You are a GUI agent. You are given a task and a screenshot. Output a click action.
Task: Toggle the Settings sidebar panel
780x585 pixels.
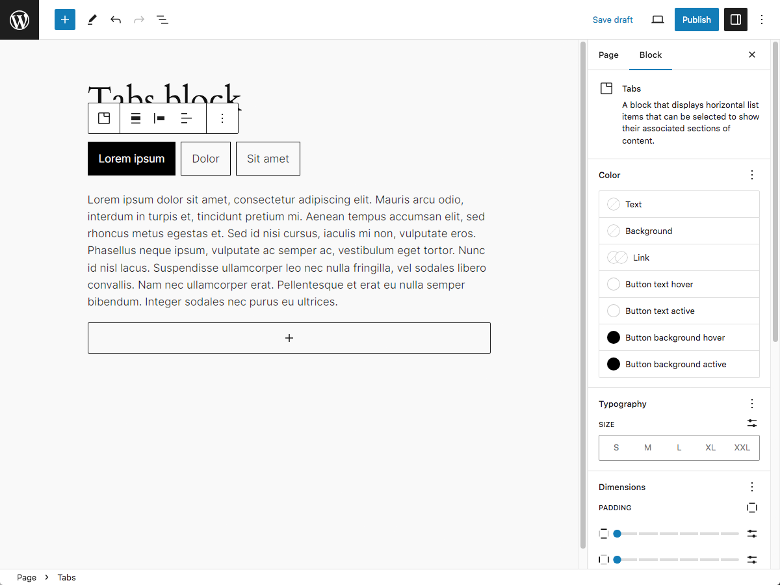[x=736, y=19]
